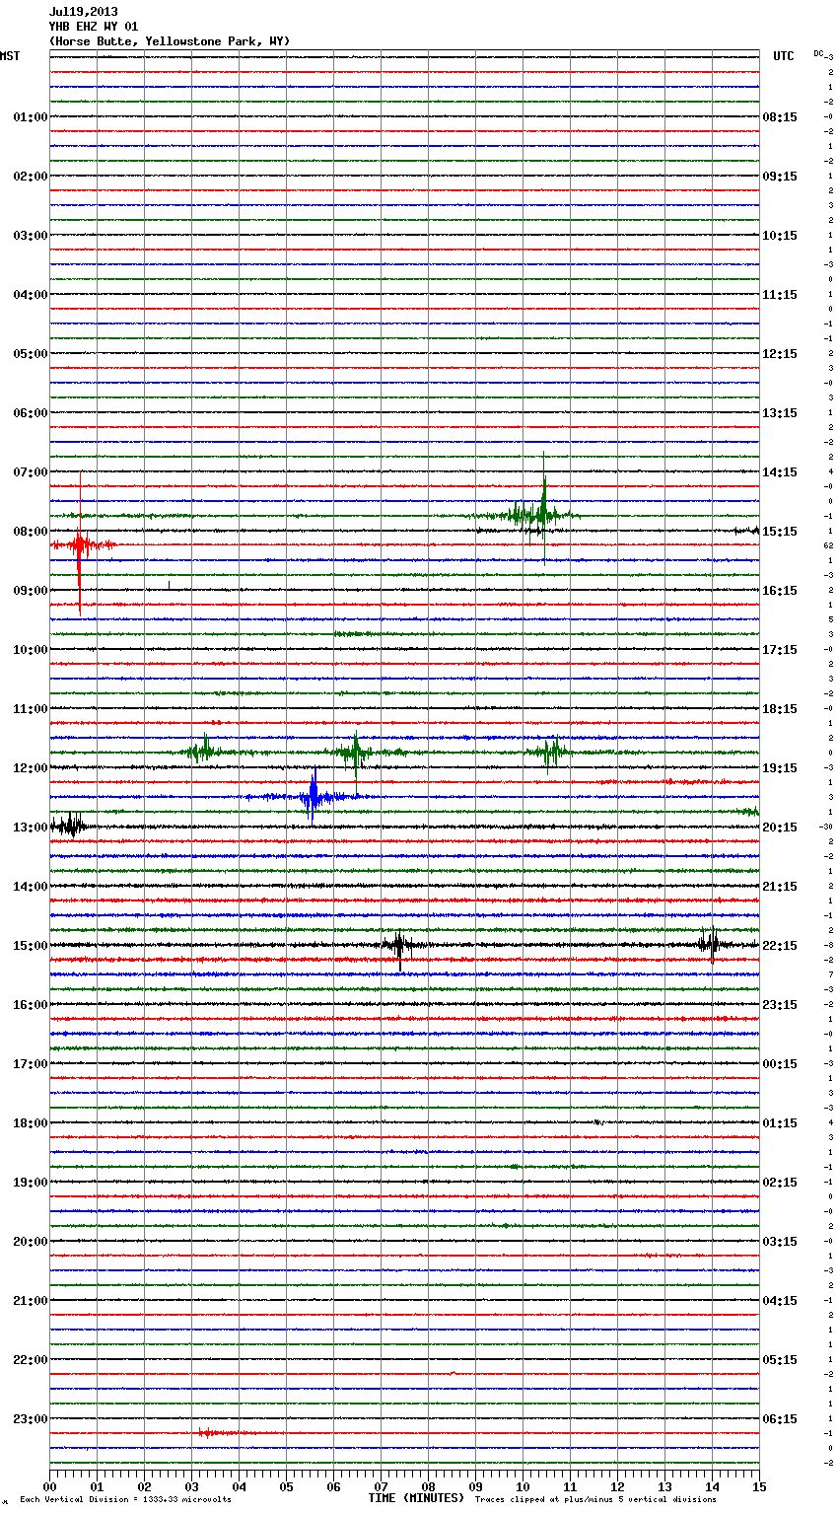Click minute "13" on the time axis
The image size is (838, 1513).
point(664,1486)
